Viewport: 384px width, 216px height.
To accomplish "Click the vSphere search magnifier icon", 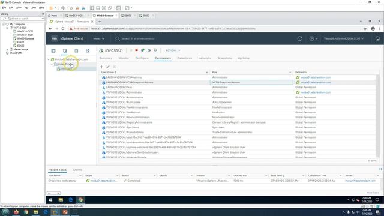I will [118, 38].
